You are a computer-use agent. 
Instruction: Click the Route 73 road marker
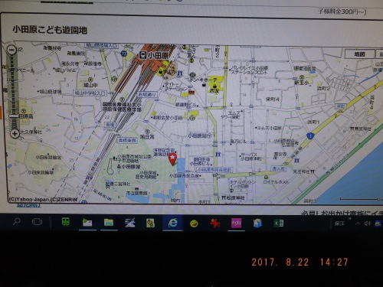[124, 54]
